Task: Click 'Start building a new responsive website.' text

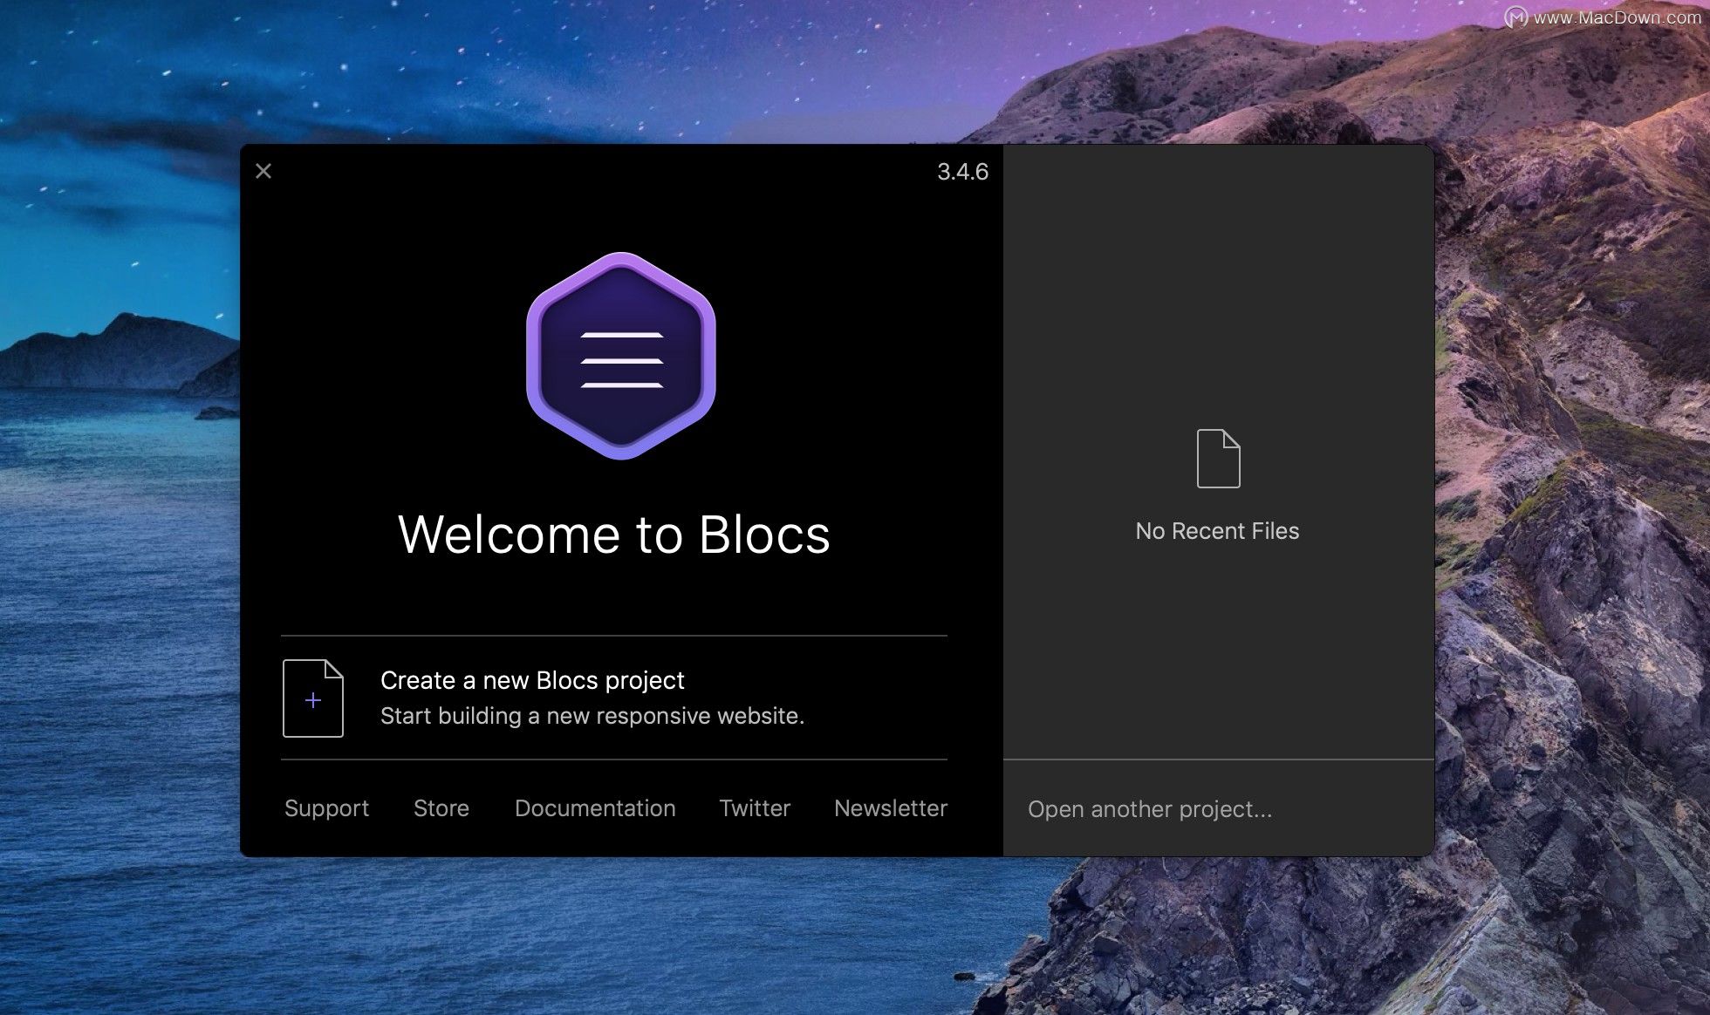Action: (x=592, y=716)
